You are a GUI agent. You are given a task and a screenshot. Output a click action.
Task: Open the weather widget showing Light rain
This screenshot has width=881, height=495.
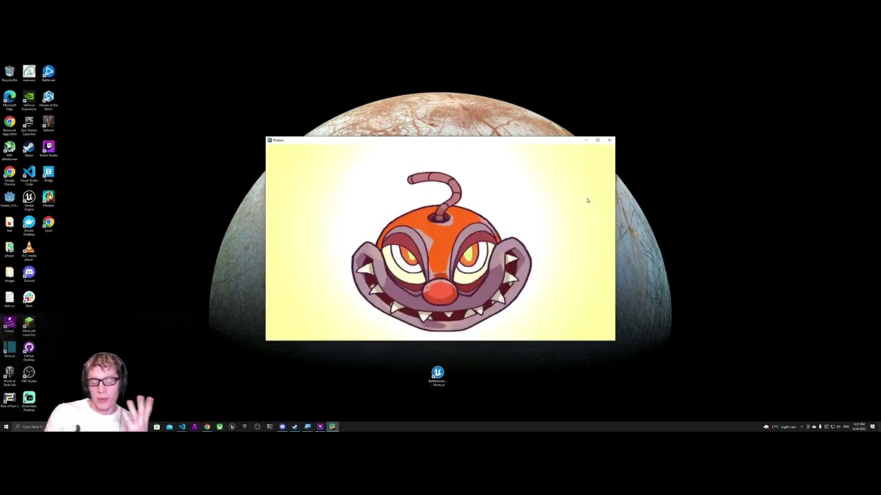point(779,427)
